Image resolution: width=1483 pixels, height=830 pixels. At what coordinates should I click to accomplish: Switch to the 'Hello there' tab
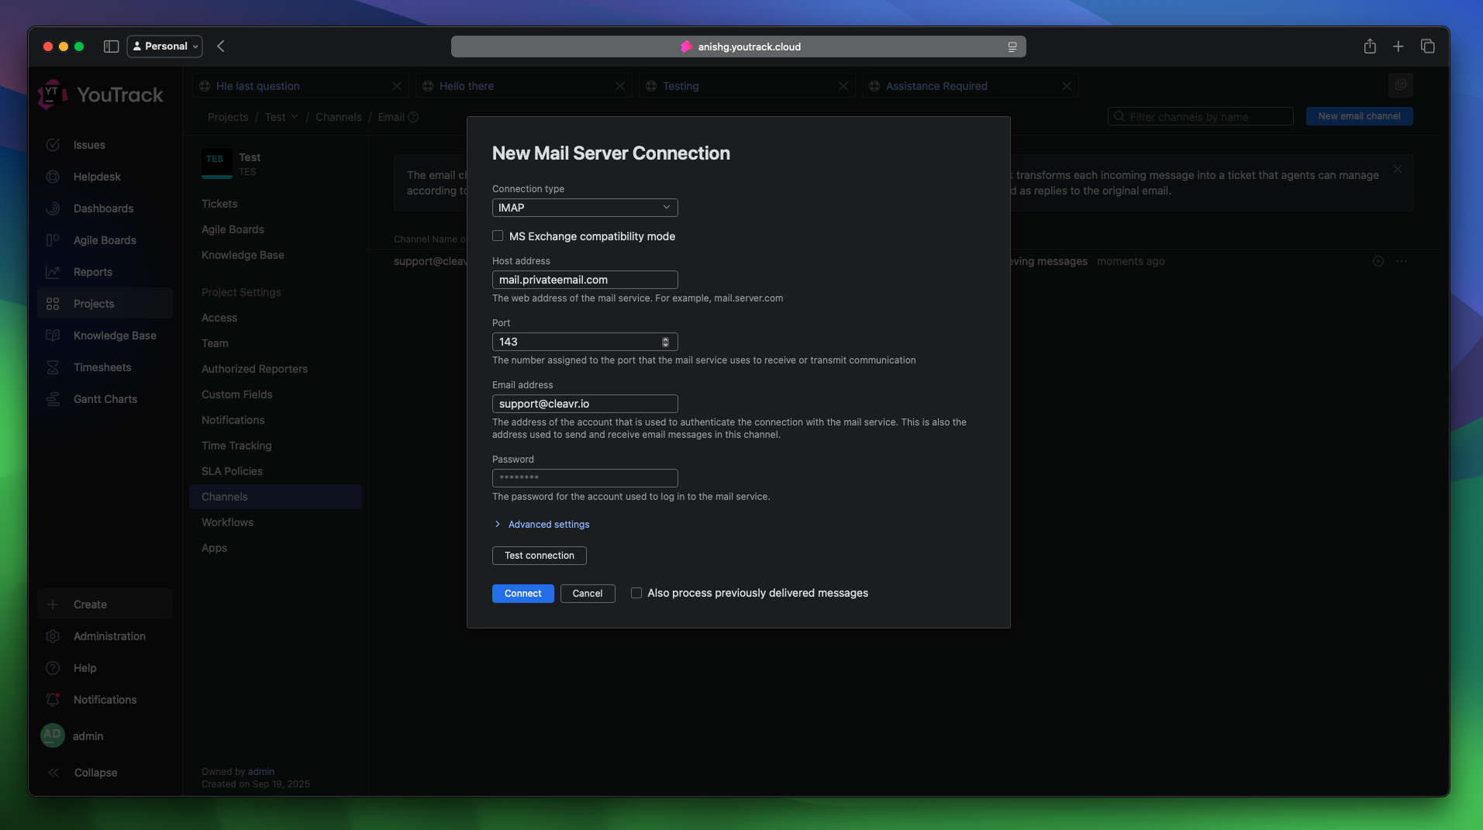pyautogui.click(x=466, y=86)
